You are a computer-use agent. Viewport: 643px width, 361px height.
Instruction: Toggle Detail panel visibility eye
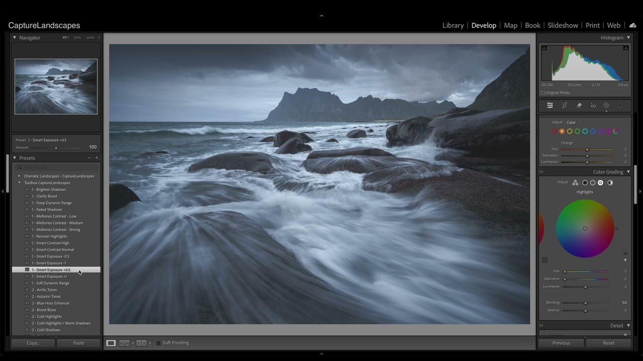click(x=541, y=326)
